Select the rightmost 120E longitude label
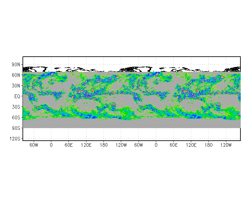 (x=191, y=145)
